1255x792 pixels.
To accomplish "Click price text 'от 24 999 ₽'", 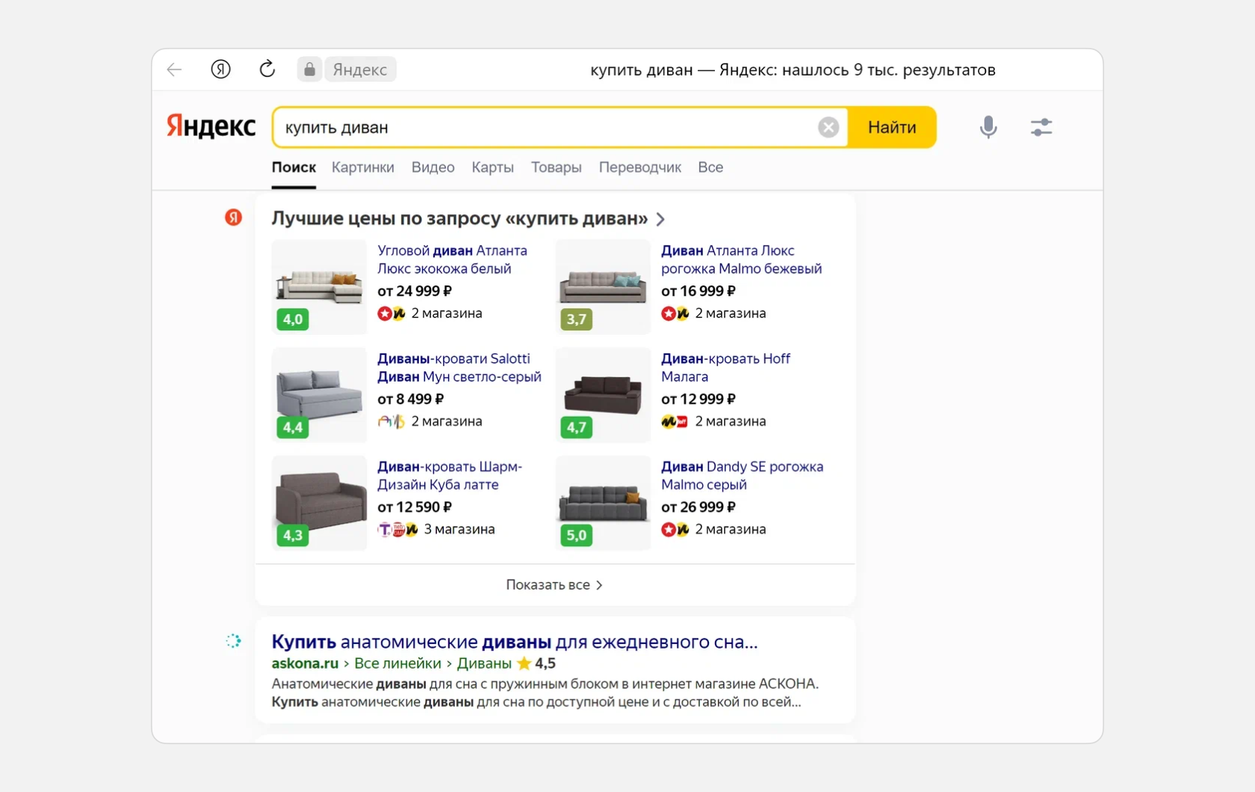I will click(415, 291).
